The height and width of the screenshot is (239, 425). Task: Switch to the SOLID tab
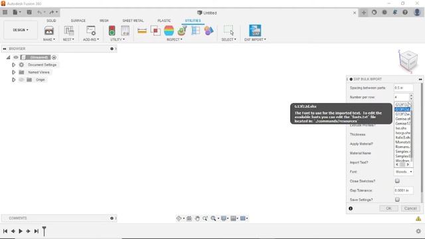pyautogui.click(x=51, y=21)
